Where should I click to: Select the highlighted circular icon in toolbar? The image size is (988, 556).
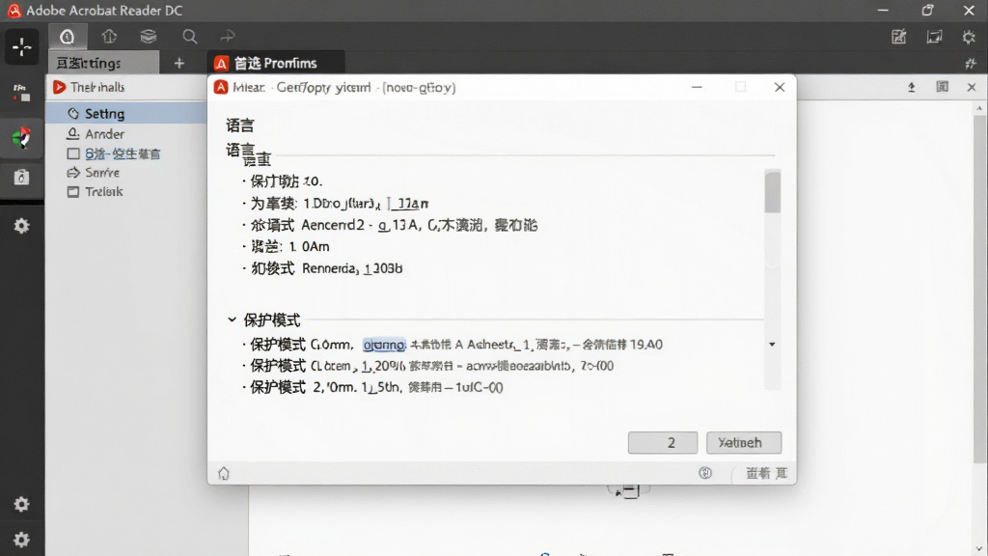coord(68,37)
